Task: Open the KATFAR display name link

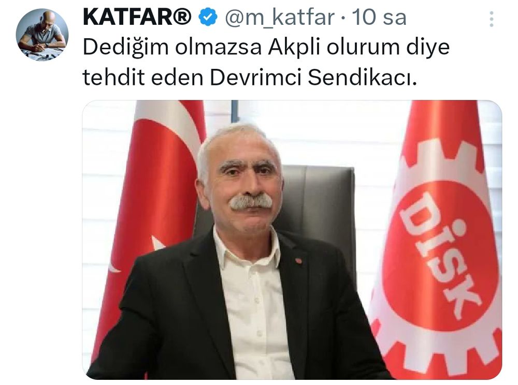Action: click(x=137, y=18)
